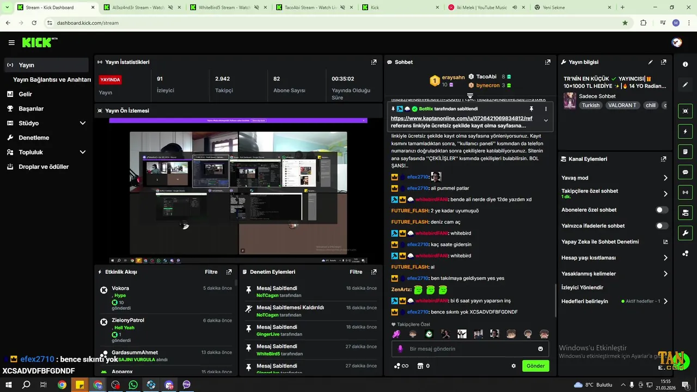Pop out the Sohbet chat panel
The width and height of the screenshot is (697, 392).
[547, 62]
